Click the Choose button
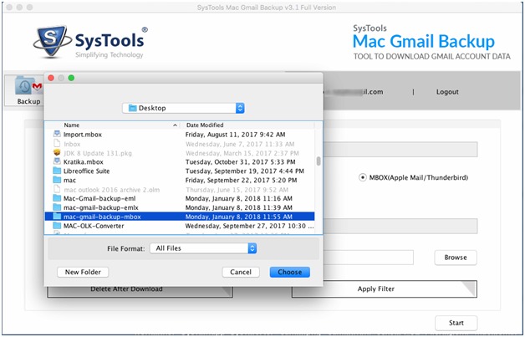This screenshot has height=337, width=525. pos(289,272)
